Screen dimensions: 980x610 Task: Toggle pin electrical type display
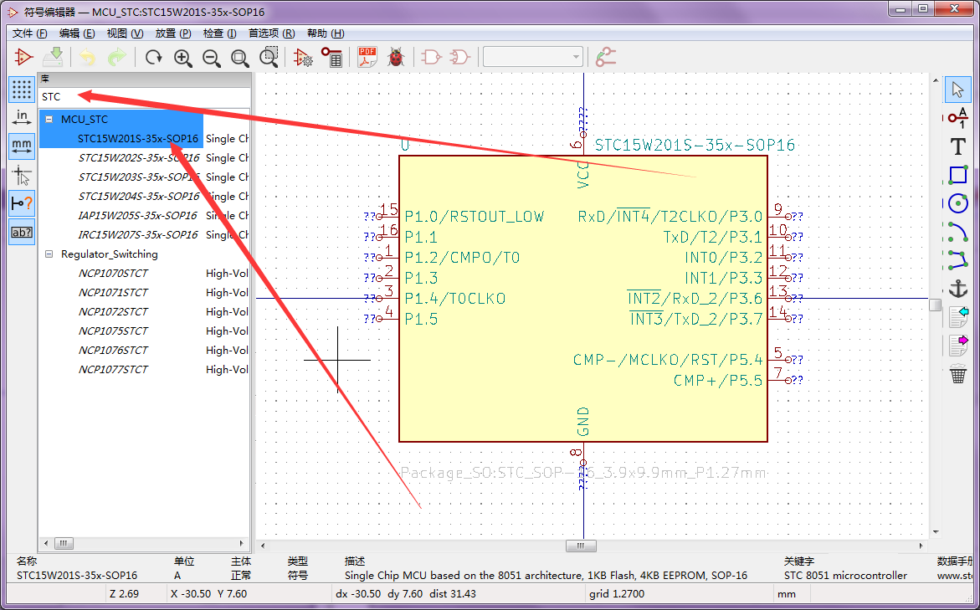click(x=22, y=203)
